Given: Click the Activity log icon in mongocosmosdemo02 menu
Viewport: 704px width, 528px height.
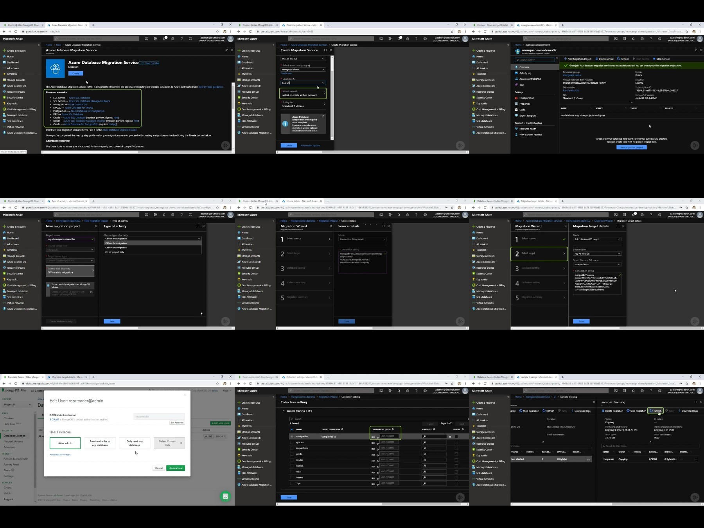Looking at the screenshot, I should (516, 73).
